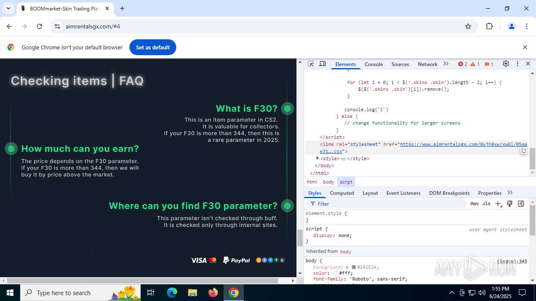Toggle the computed styles sidebar icon
The image size is (536, 301).
pos(521,204)
